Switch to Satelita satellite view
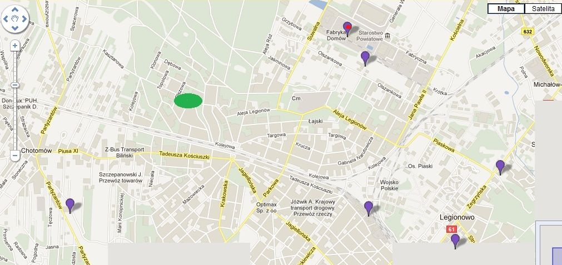 (x=543, y=8)
